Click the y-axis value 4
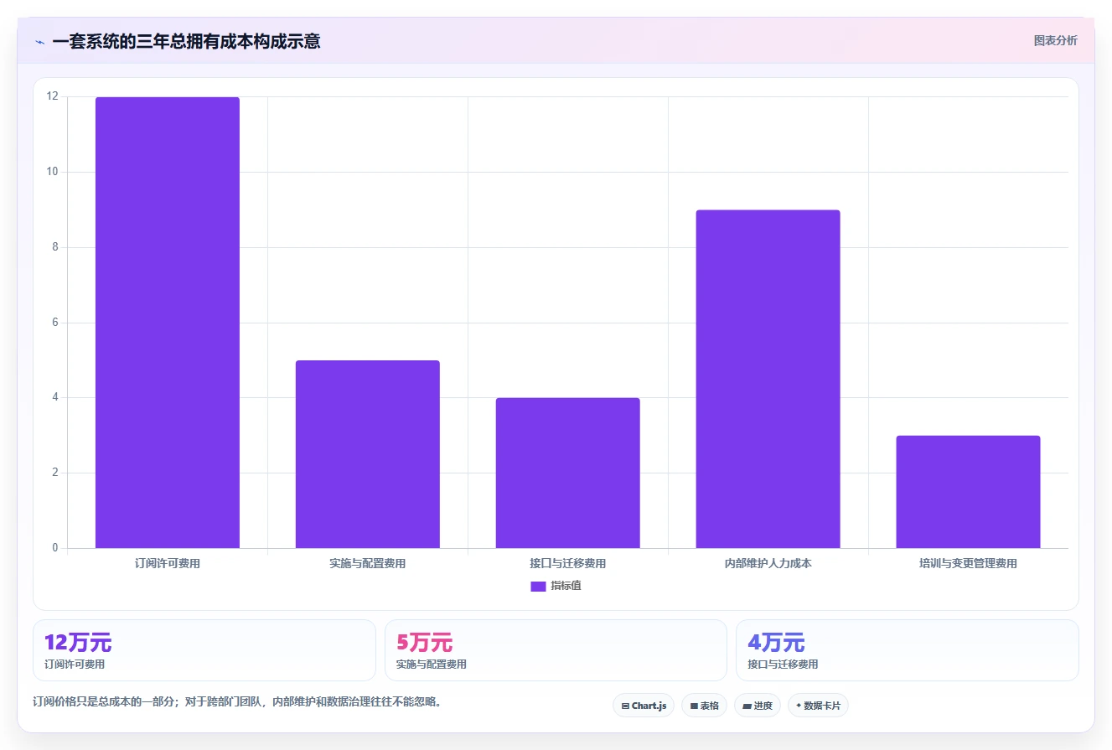 pos(55,397)
